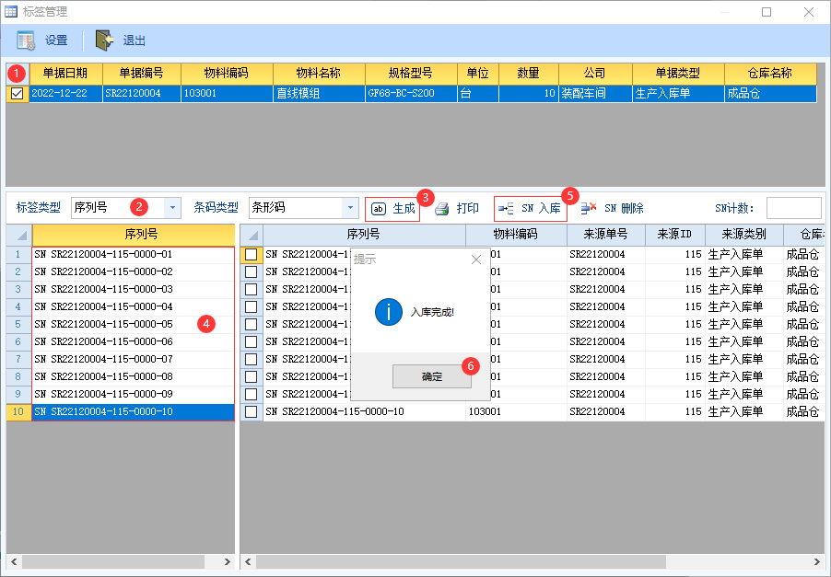
Task: Check the first serial number row checkbox
Action: pos(251,254)
